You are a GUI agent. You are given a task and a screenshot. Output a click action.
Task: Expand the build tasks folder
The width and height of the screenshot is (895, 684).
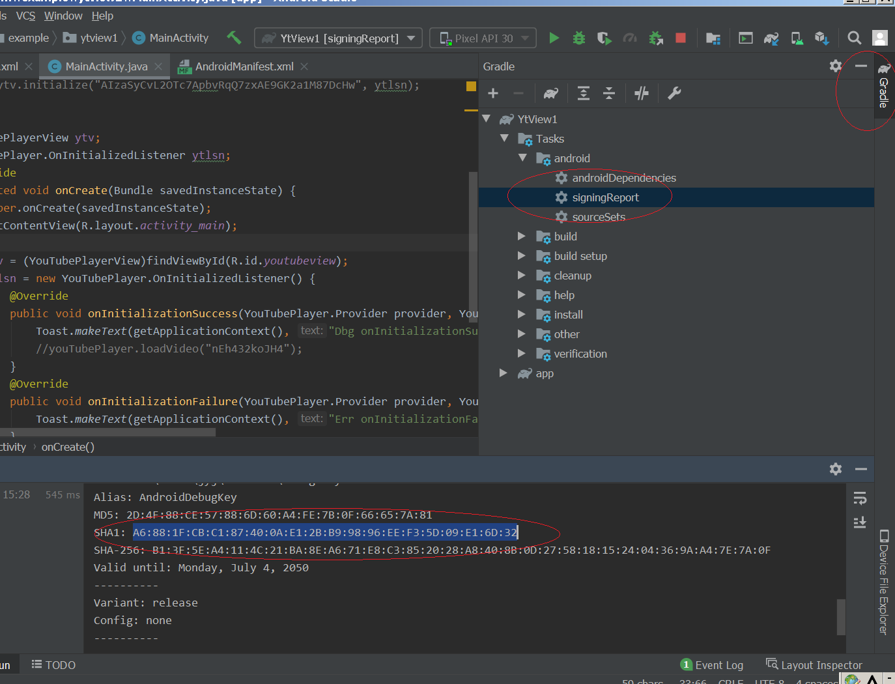pyautogui.click(x=521, y=236)
